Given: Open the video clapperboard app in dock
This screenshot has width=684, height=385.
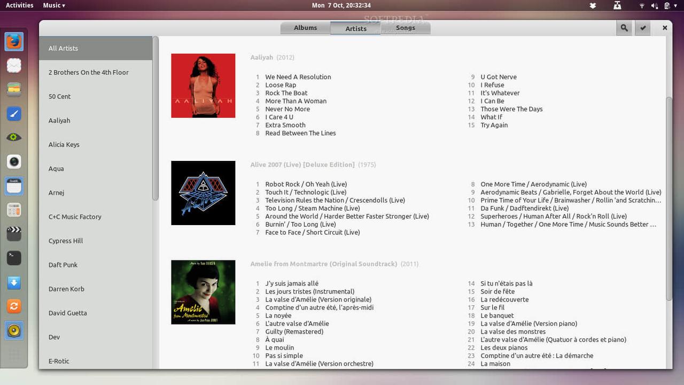Looking at the screenshot, I should (14, 234).
